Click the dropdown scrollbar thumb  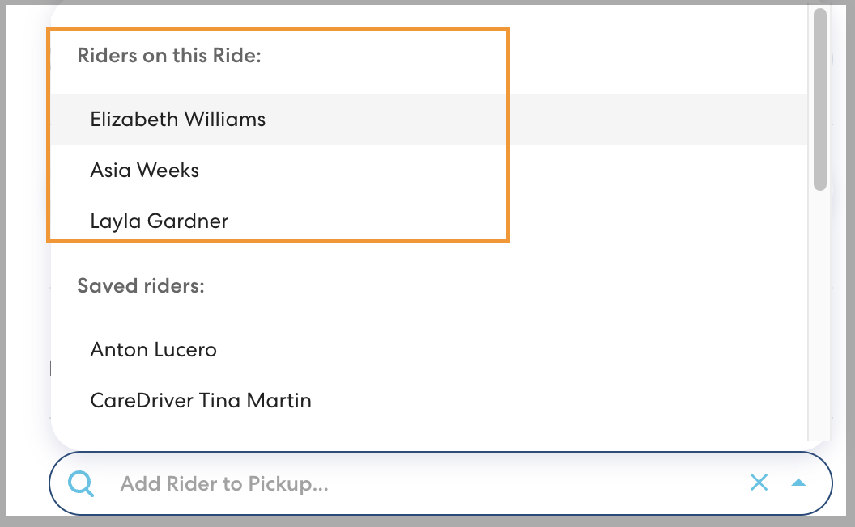(819, 97)
